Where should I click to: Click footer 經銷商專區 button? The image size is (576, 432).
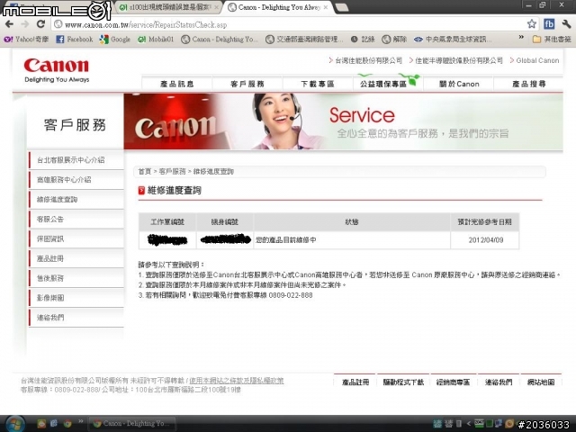(x=453, y=382)
